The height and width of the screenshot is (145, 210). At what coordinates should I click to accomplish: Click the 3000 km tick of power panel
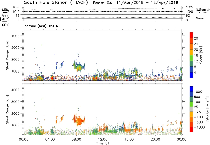[15, 48]
